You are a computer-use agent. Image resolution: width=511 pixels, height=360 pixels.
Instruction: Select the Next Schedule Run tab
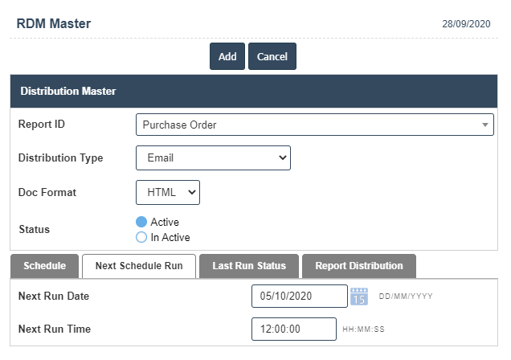[139, 266]
